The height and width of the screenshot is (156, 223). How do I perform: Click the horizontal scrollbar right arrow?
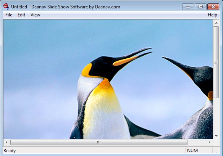point(209,142)
